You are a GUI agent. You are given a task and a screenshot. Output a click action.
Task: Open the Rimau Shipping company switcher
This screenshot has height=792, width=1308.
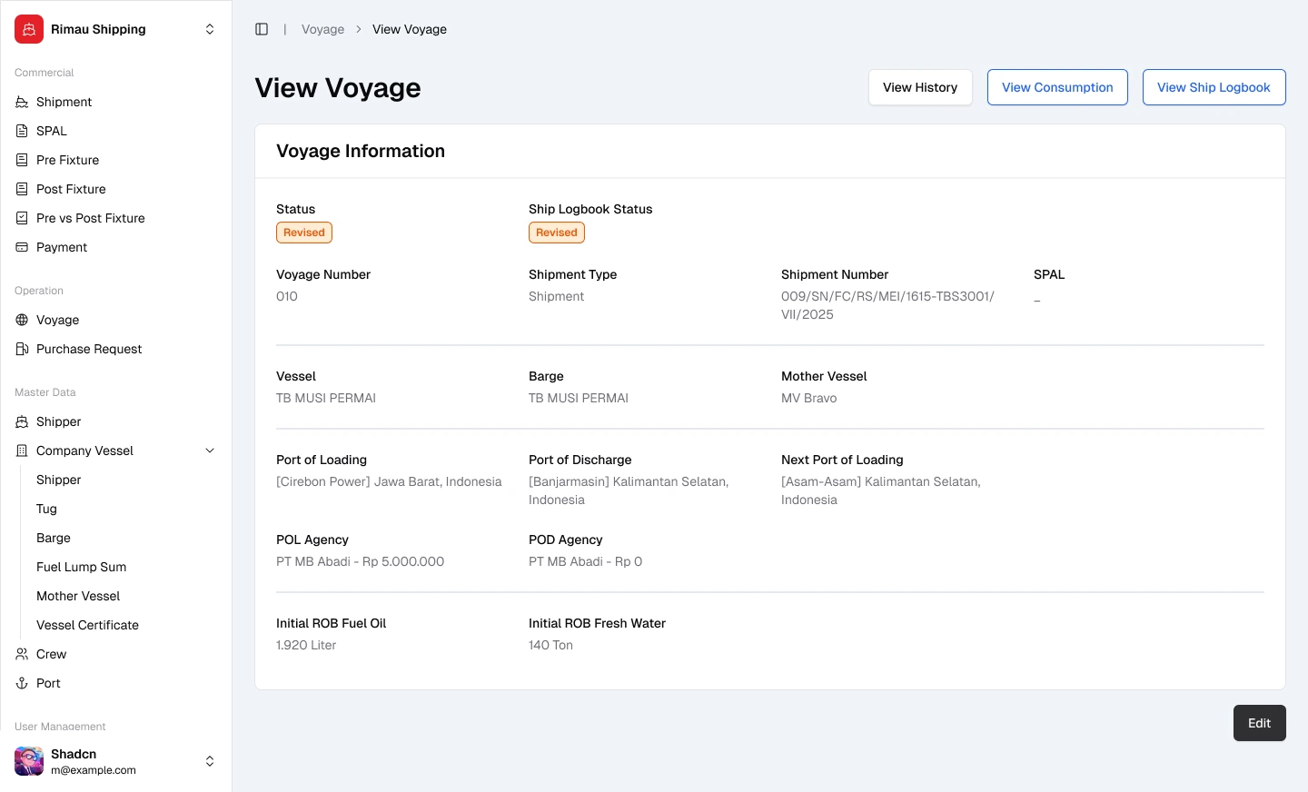(x=210, y=29)
